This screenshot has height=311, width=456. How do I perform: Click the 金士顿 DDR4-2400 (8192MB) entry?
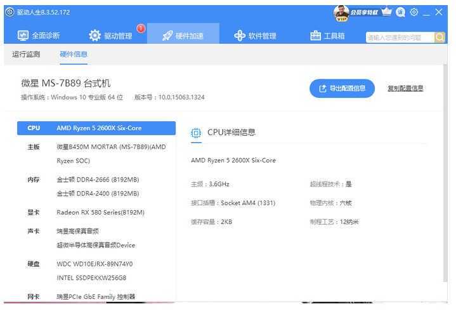(98, 194)
